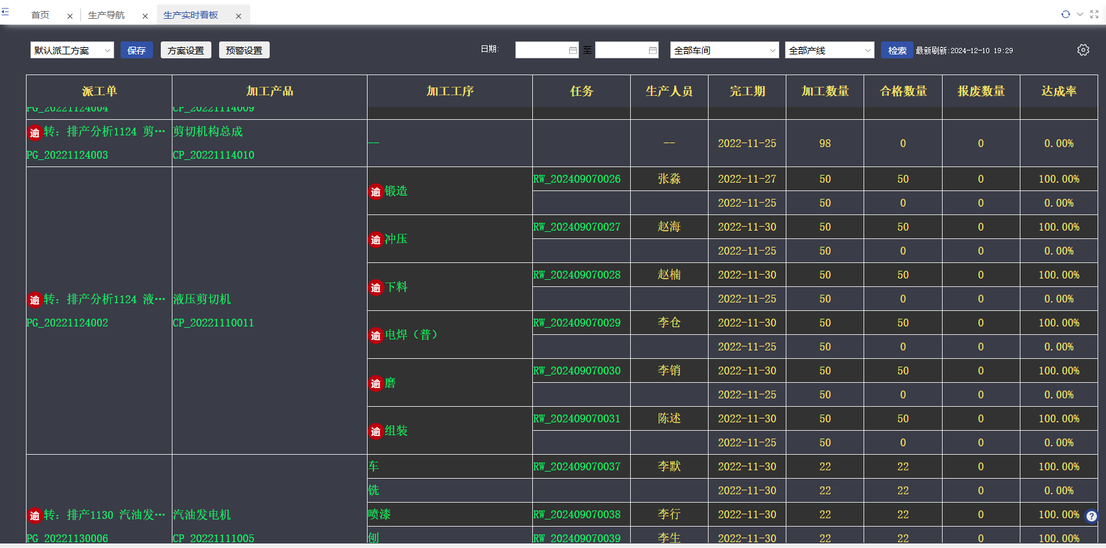Click the 派工单 column header

pyautogui.click(x=99, y=91)
